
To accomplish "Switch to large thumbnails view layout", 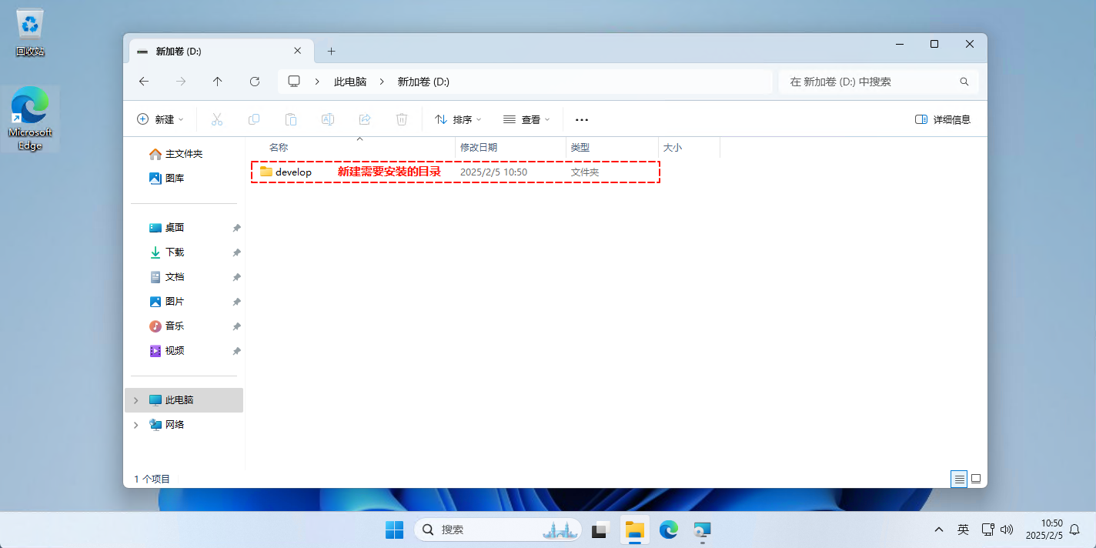I will pyautogui.click(x=976, y=479).
